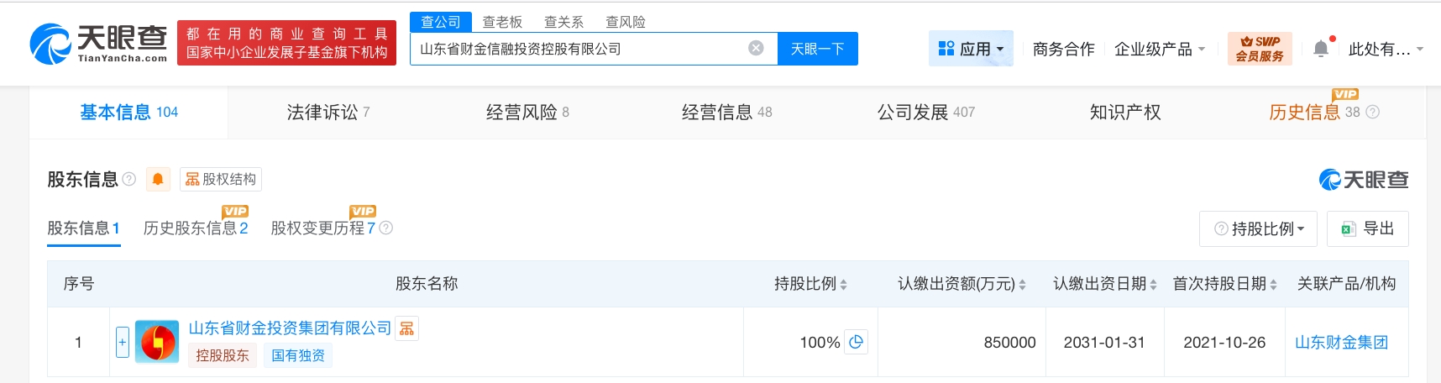Open the 企业级产品 dropdown menu

coord(1160,49)
